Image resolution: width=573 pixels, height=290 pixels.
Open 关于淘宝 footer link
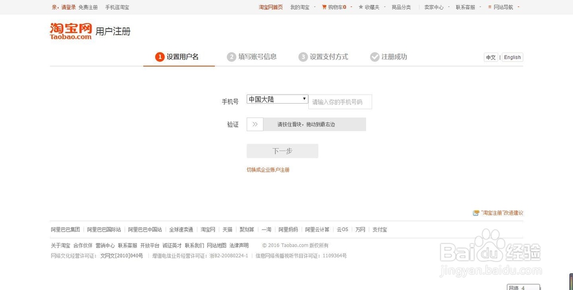pos(60,245)
